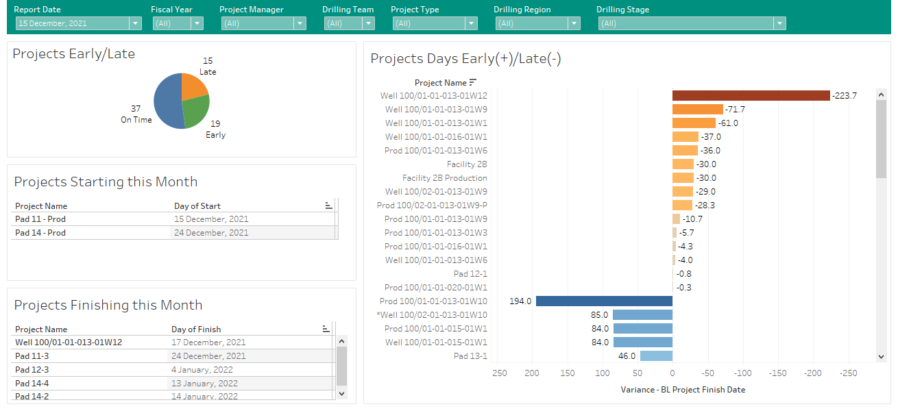The width and height of the screenshot is (898, 411).
Task: Click sort icon in Projects Starting table
Action: pyautogui.click(x=328, y=206)
